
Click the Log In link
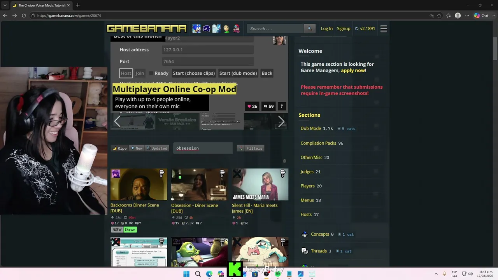coord(327,29)
